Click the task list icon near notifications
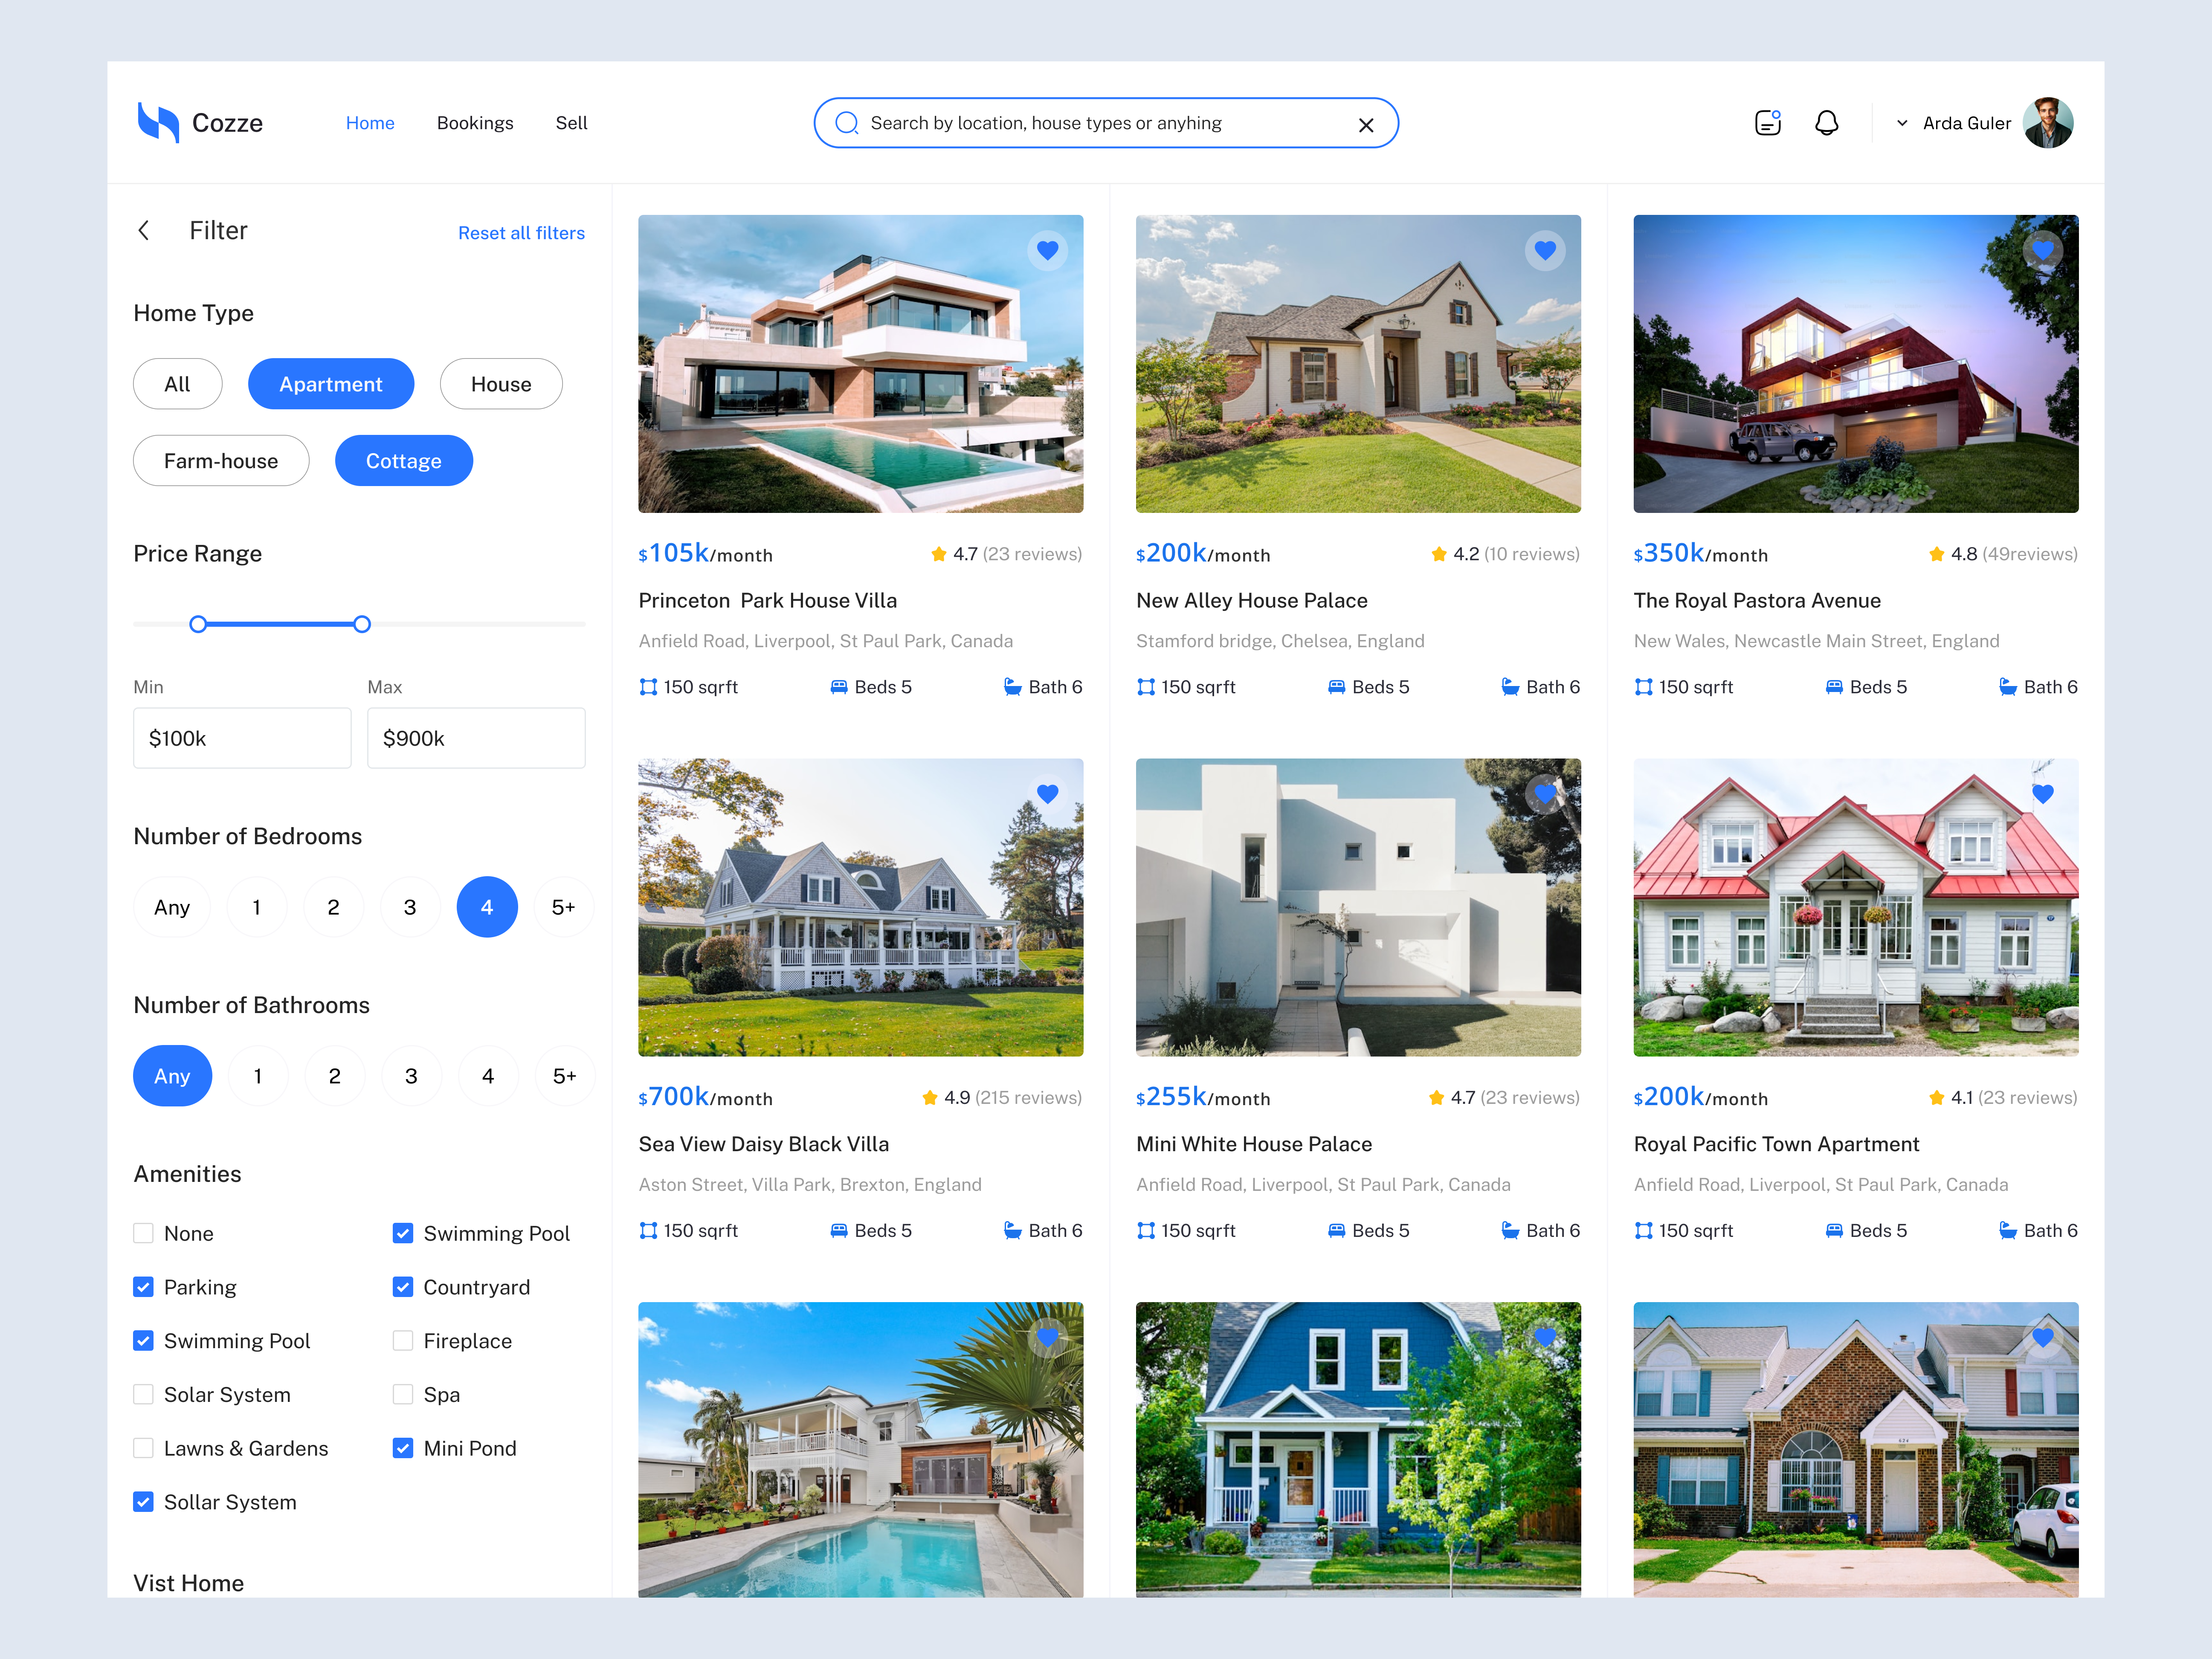2212x1659 pixels. pyautogui.click(x=1767, y=122)
